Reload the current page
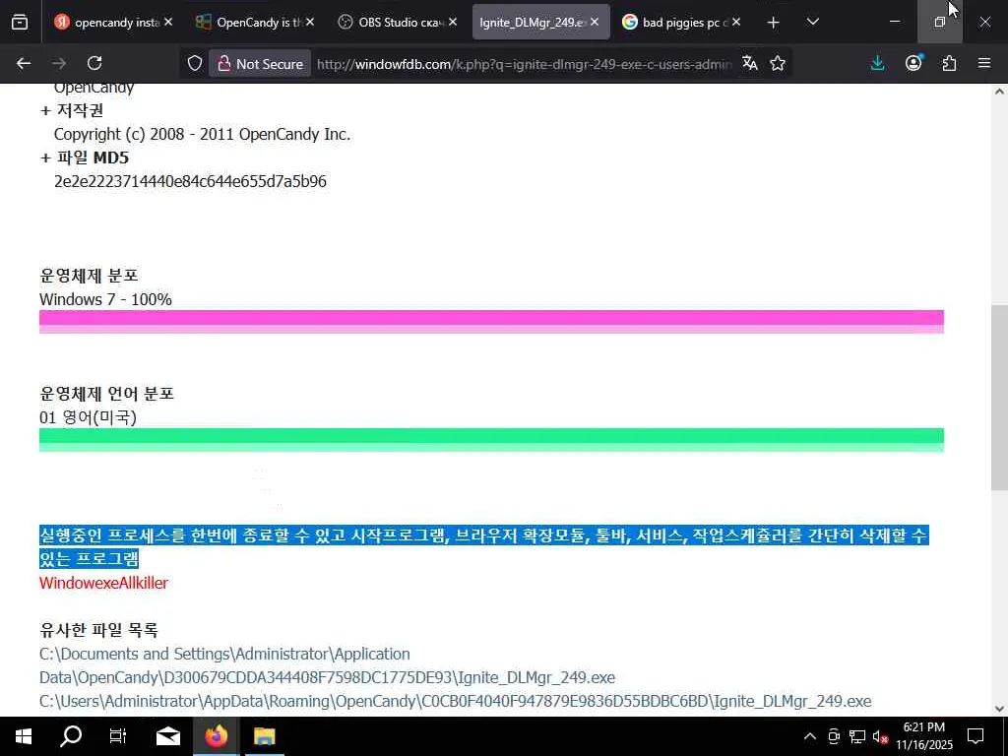This screenshot has width=1008, height=756. 94,63
